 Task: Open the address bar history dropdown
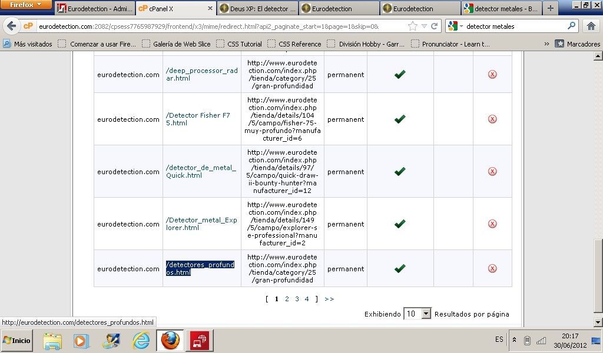click(x=424, y=26)
